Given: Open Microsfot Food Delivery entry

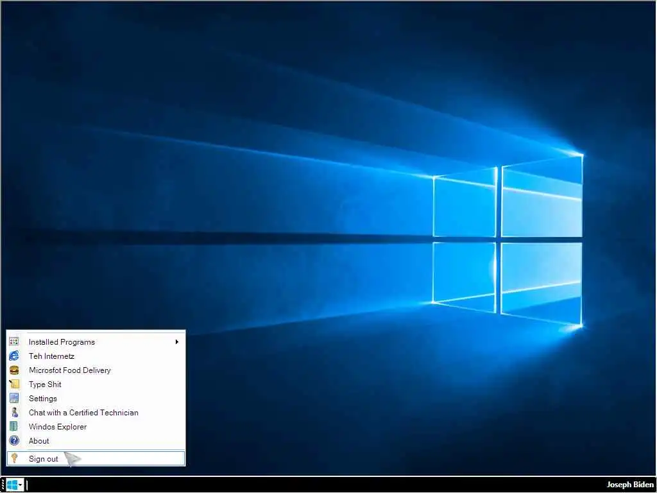Looking at the screenshot, I should [96, 370].
